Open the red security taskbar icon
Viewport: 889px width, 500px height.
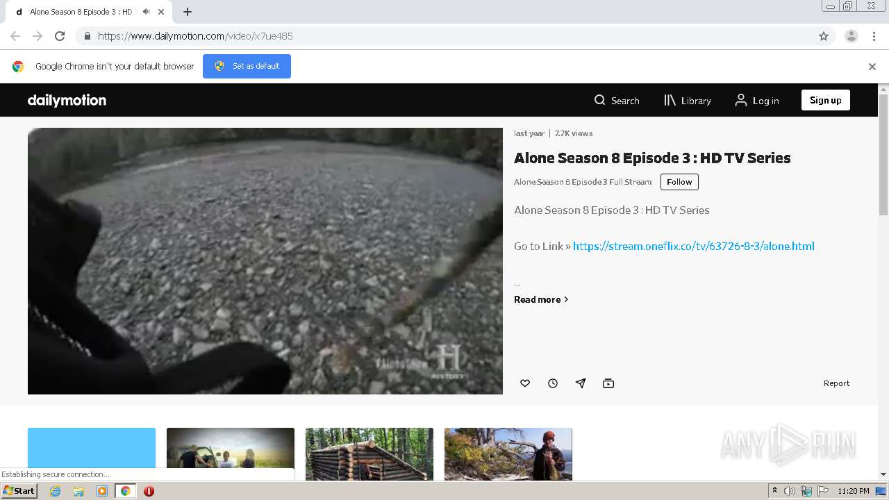[149, 491]
